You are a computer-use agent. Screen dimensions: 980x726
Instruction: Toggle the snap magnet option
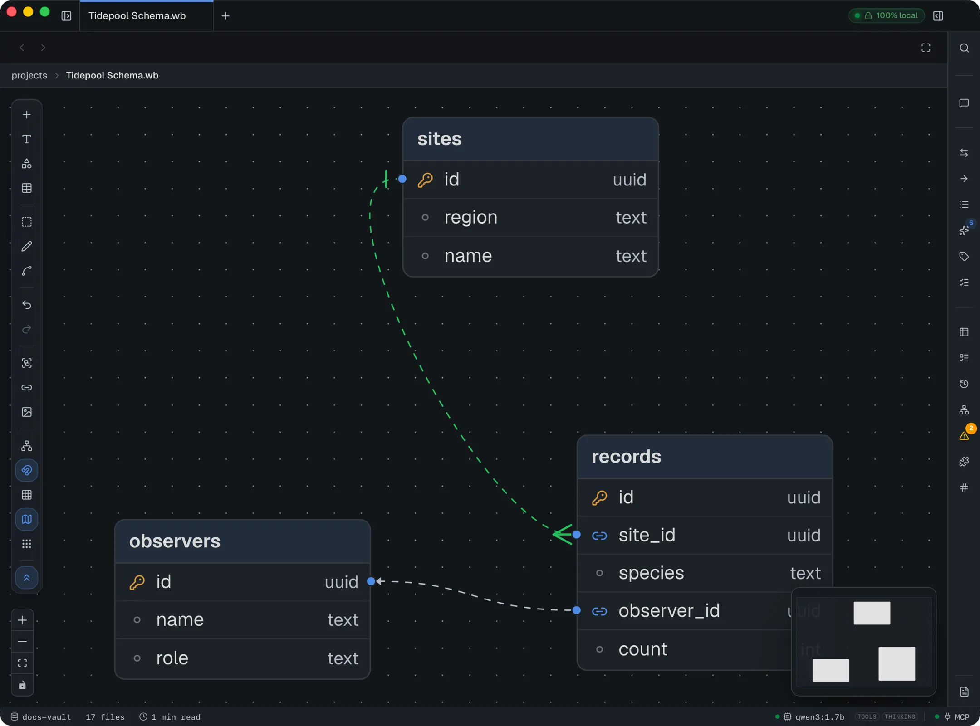pyautogui.click(x=27, y=471)
